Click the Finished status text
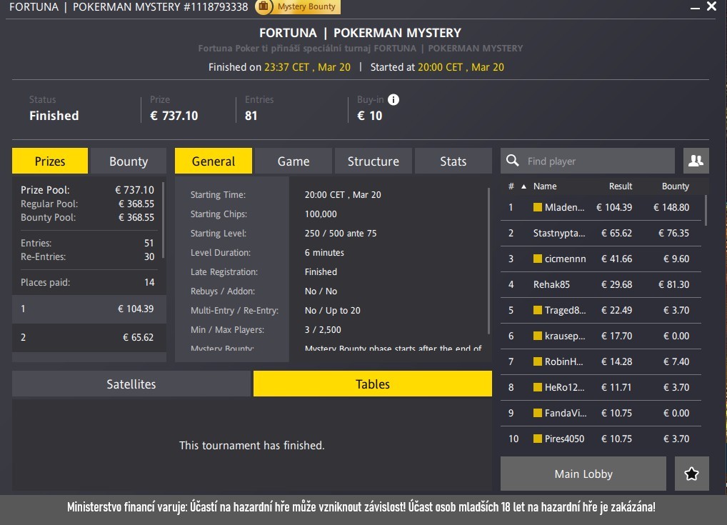Image resolution: width=727 pixels, height=525 pixels. click(54, 116)
